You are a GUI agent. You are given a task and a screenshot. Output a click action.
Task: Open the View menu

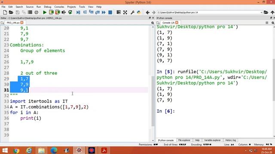click(91, 7)
